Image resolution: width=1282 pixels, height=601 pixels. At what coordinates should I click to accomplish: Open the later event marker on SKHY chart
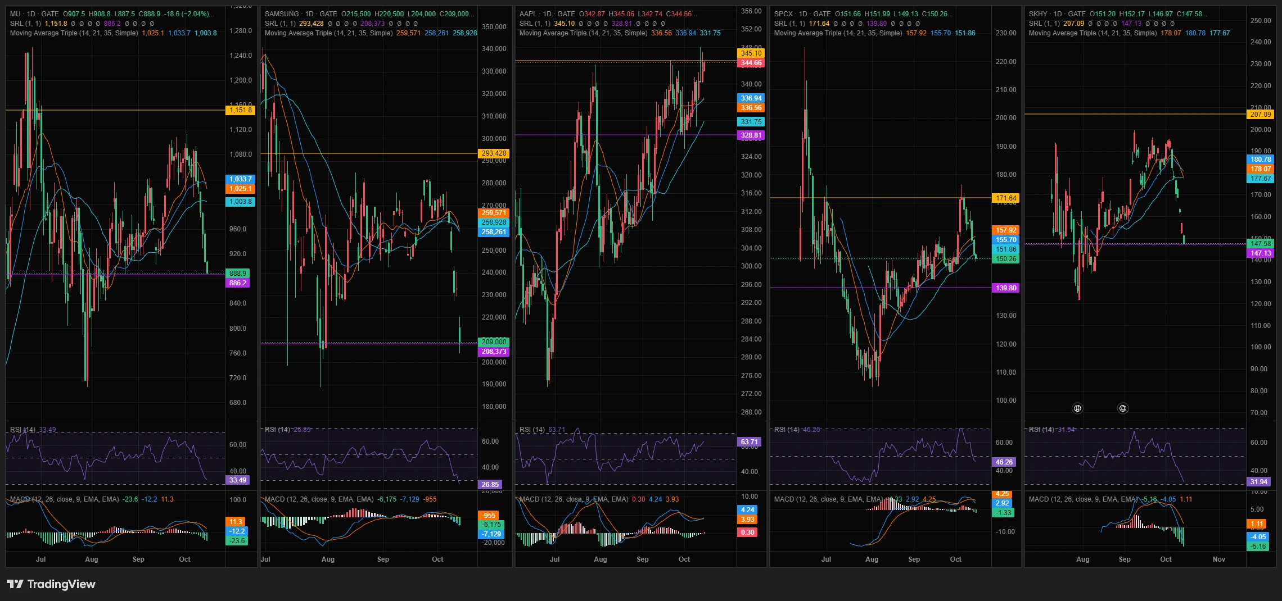pyautogui.click(x=1122, y=408)
